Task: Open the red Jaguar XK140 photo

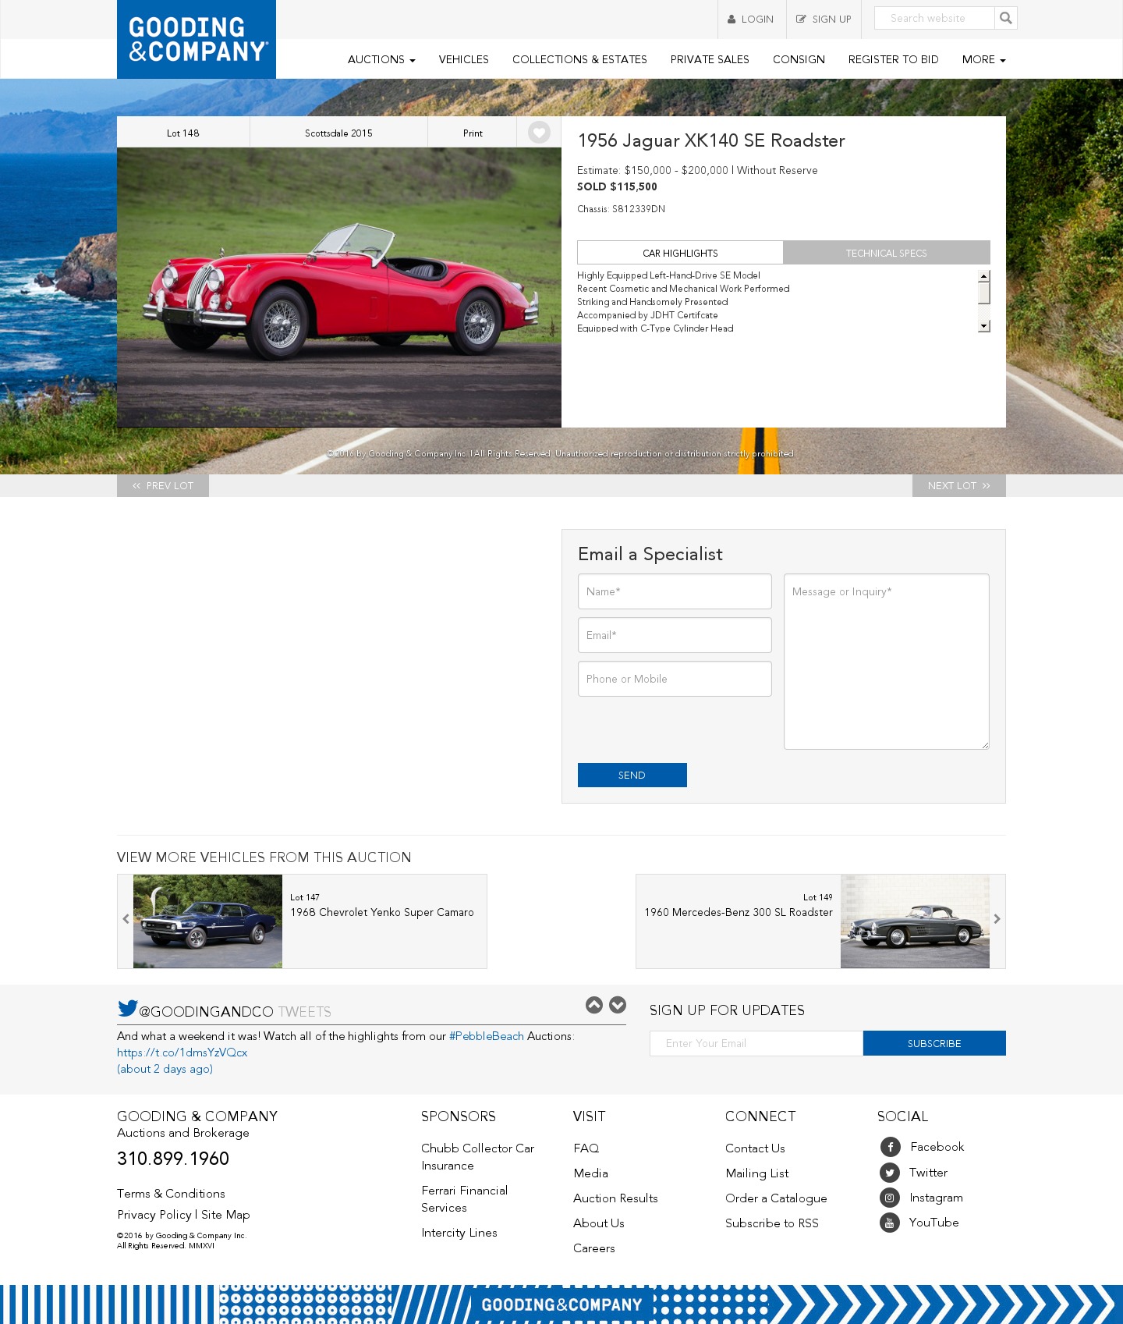Action: tap(339, 287)
